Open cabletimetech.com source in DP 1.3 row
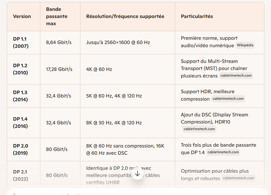 pyautogui.click(x=228, y=99)
